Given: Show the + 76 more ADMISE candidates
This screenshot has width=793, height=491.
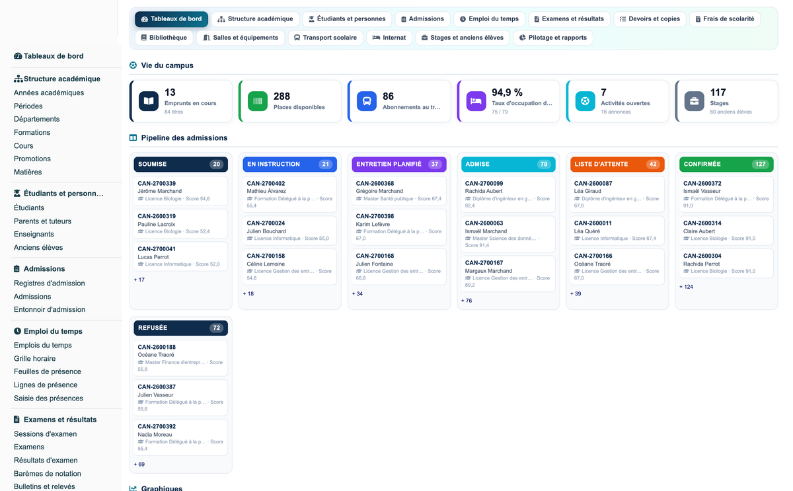Looking at the screenshot, I should [467, 301].
